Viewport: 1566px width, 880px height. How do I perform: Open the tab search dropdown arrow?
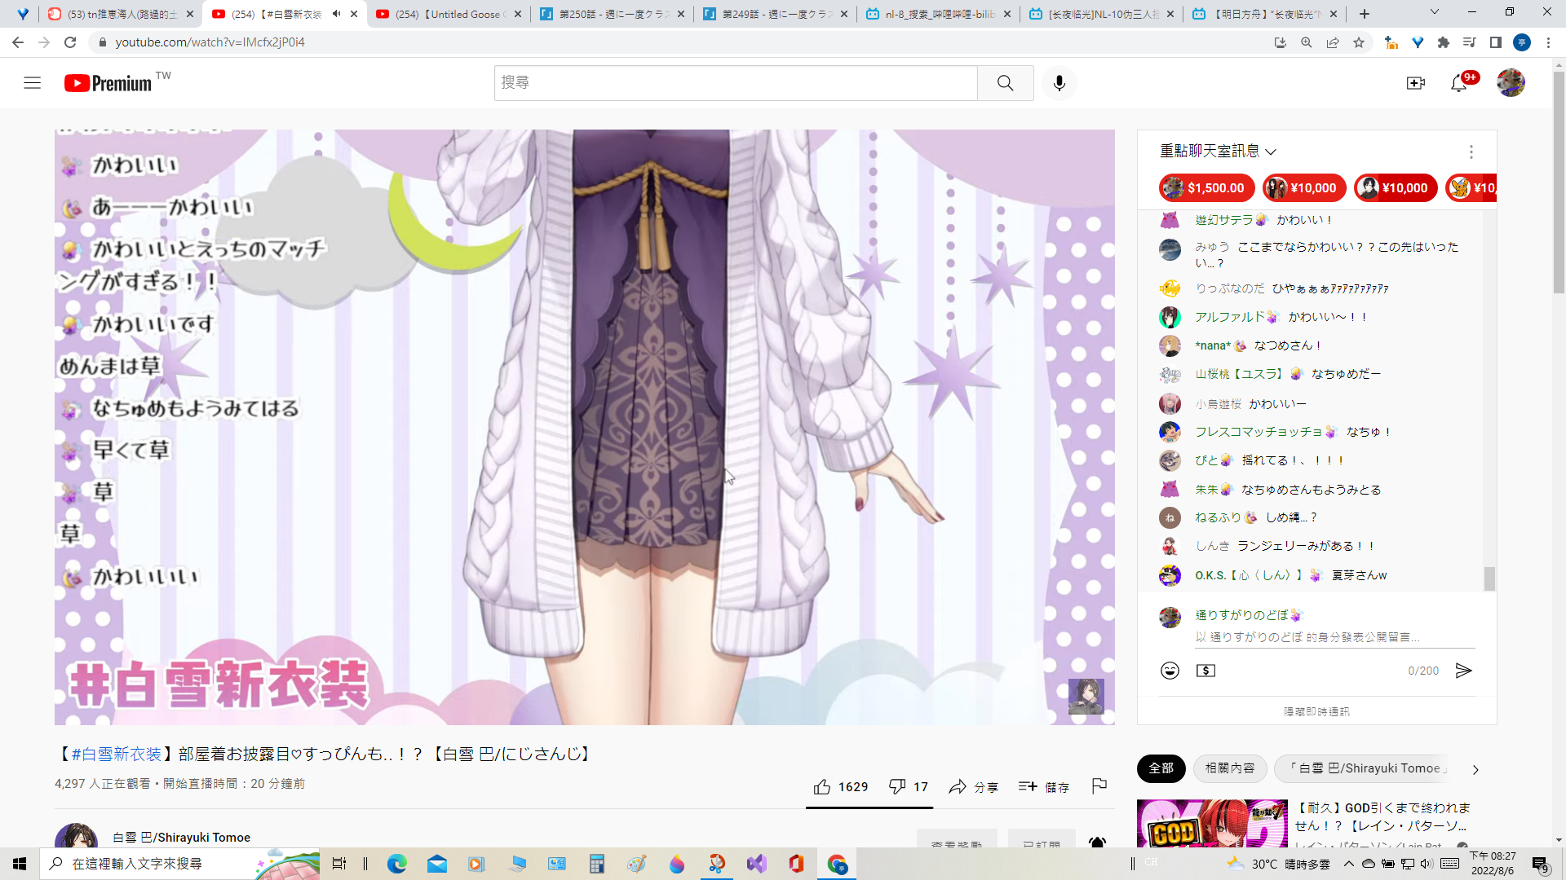(1434, 12)
